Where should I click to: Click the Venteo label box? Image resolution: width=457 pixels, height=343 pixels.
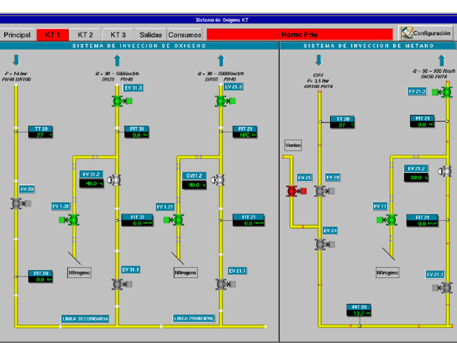point(293,145)
